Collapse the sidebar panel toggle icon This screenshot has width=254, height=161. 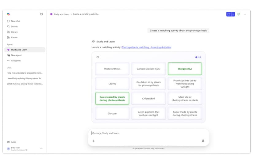pos(41,14)
